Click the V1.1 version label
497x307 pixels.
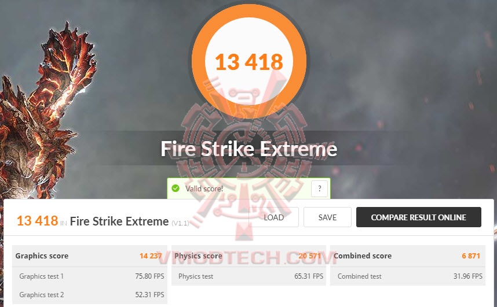point(180,223)
